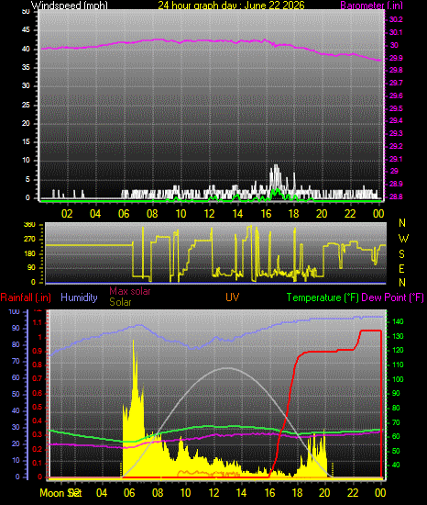
Task: Click the '30.2' barometer axis value
Action: click(396, 19)
